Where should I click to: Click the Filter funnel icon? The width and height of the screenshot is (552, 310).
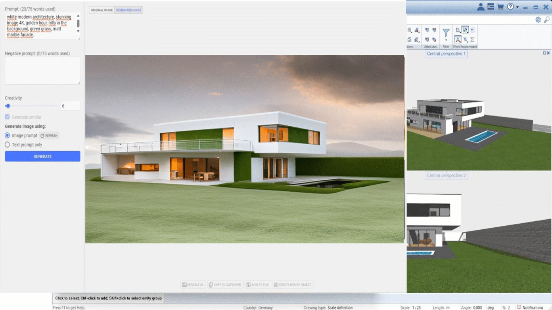pos(446,33)
